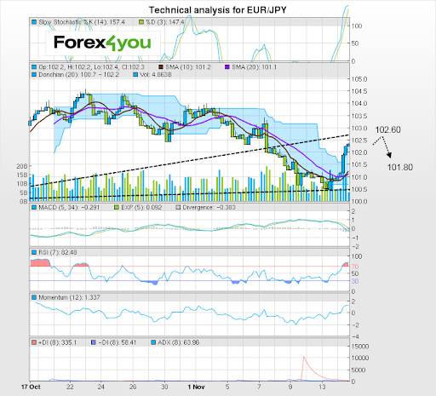Click the '102.60' target price annotation

pos(388,130)
